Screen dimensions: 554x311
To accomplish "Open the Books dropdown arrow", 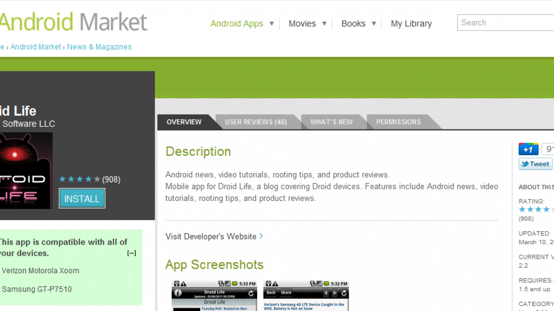I will pyautogui.click(x=373, y=23).
